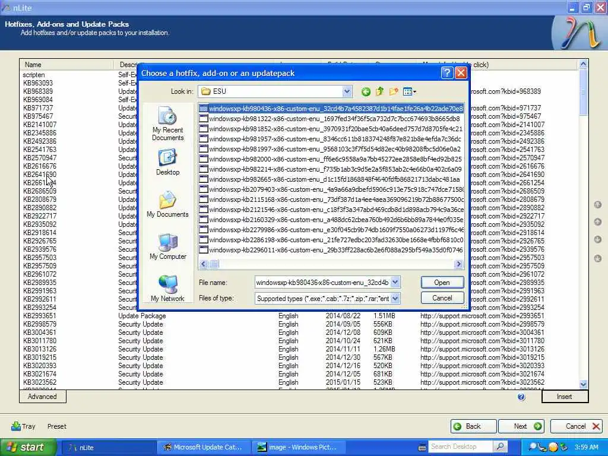This screenshot has height=456, width=608.
Task: Create a new folder icon in dialog
Action: pos(394,91)
